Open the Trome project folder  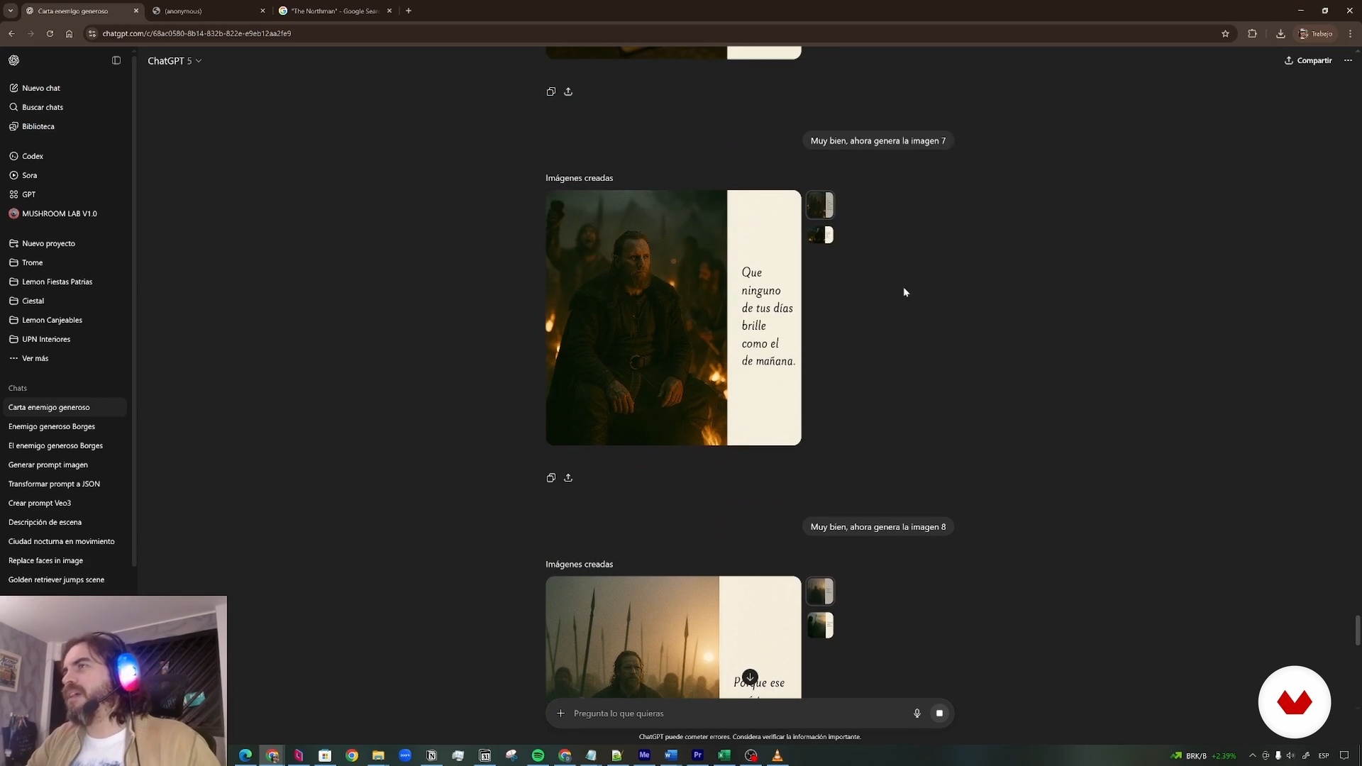(33, 262)
